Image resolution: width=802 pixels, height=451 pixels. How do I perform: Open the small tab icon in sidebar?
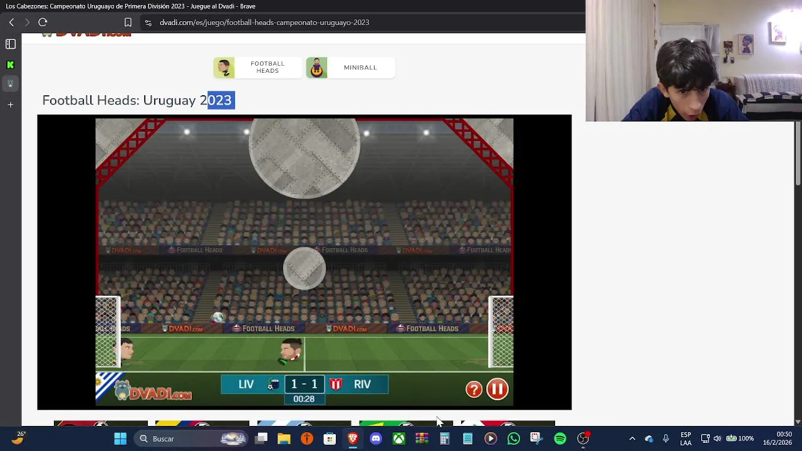pos(10,83)
